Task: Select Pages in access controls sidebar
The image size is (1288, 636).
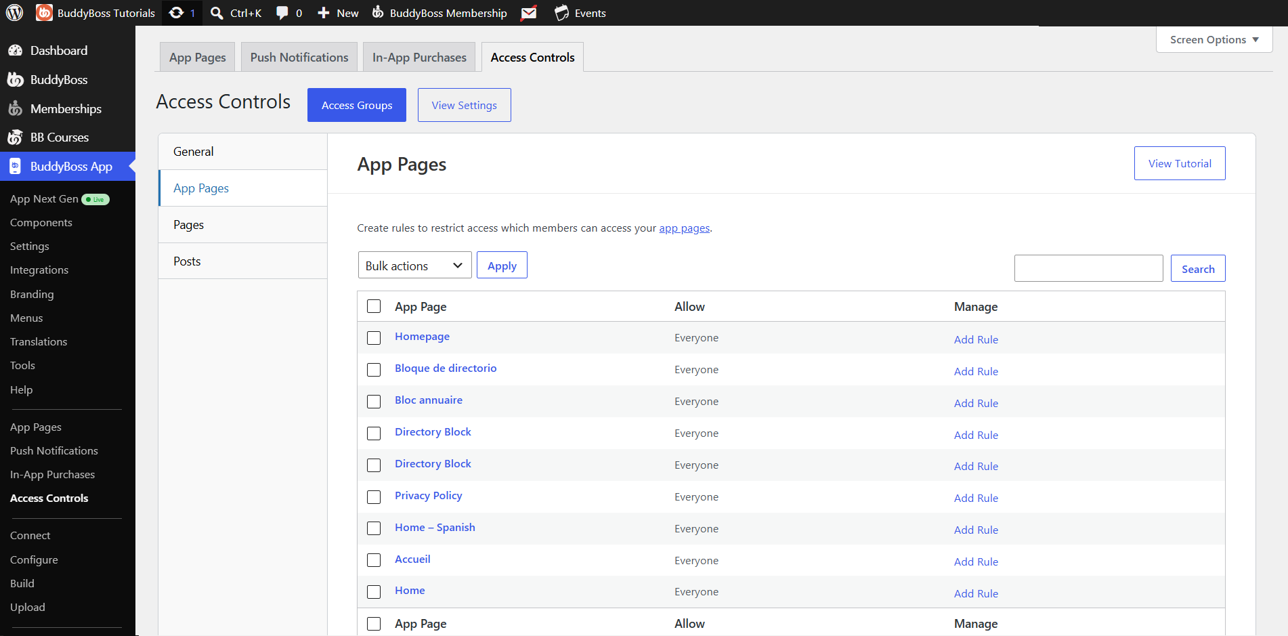Action: 243,225
